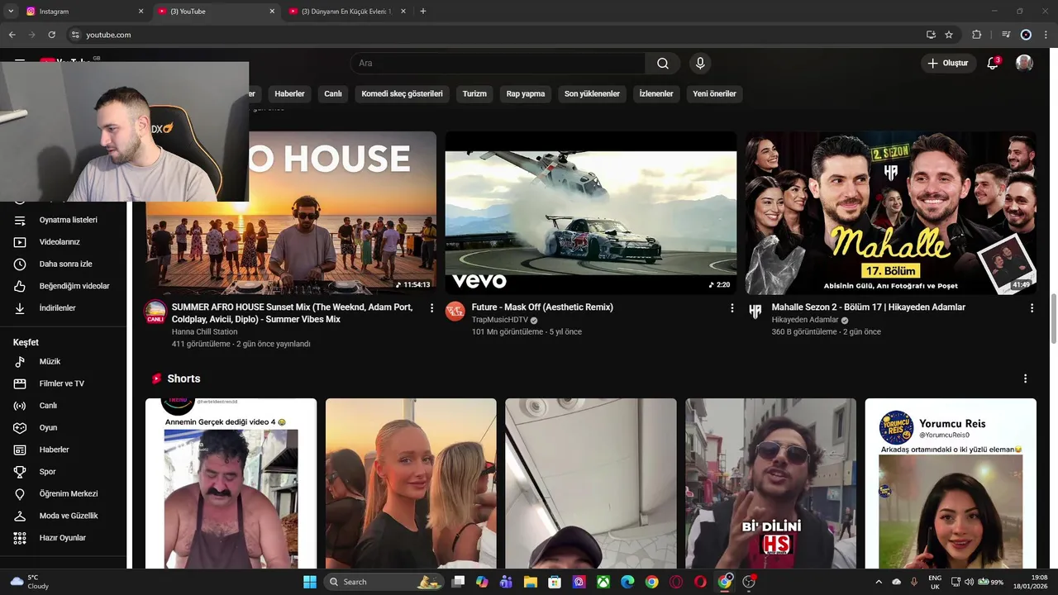The image size is (1058, 595).
Task: Open Oynatma listeleri in sidebar
Action: 63,221
